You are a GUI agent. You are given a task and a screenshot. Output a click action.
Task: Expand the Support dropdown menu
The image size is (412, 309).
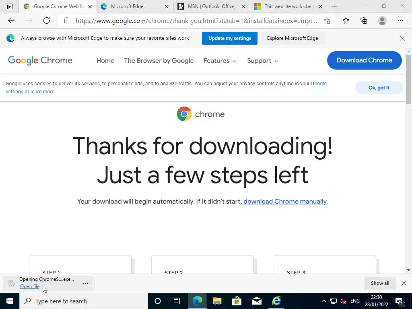(262, 61)
